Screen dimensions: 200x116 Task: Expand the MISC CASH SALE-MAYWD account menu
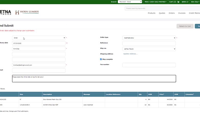coord(155,2)
